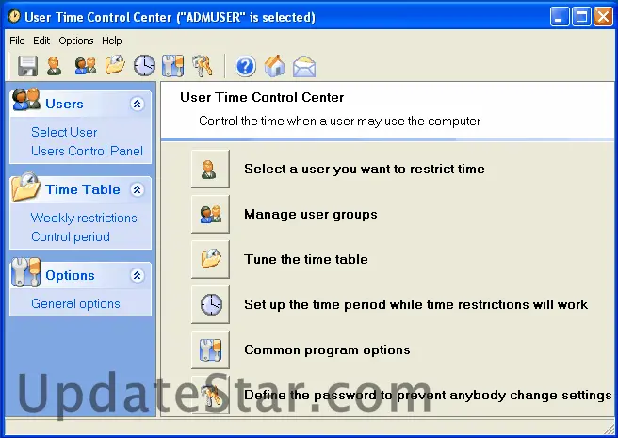Image resolution: width=618 pixels, height=438 pixels.
Task: Click 'Set up the time period' label
Action: tap(415, 304)
